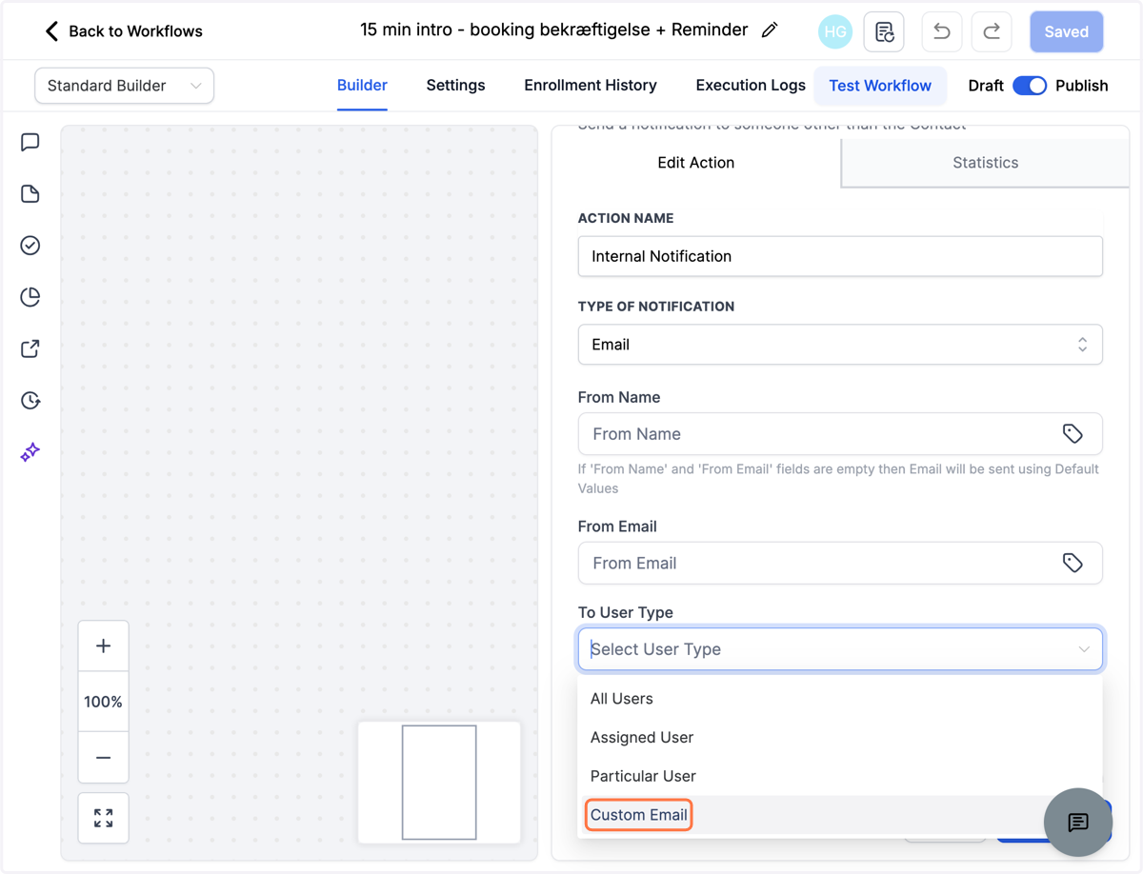Choose Particular User option

pos(840,776)
